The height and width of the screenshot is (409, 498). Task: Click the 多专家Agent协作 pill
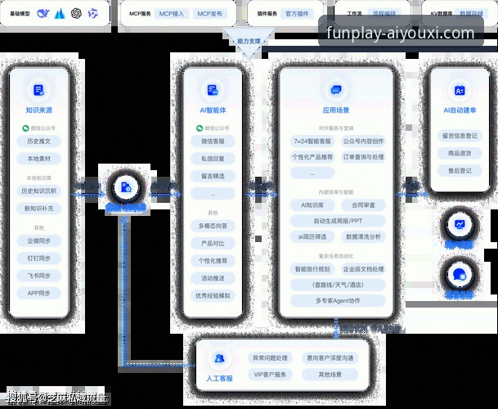pos(338,300)
